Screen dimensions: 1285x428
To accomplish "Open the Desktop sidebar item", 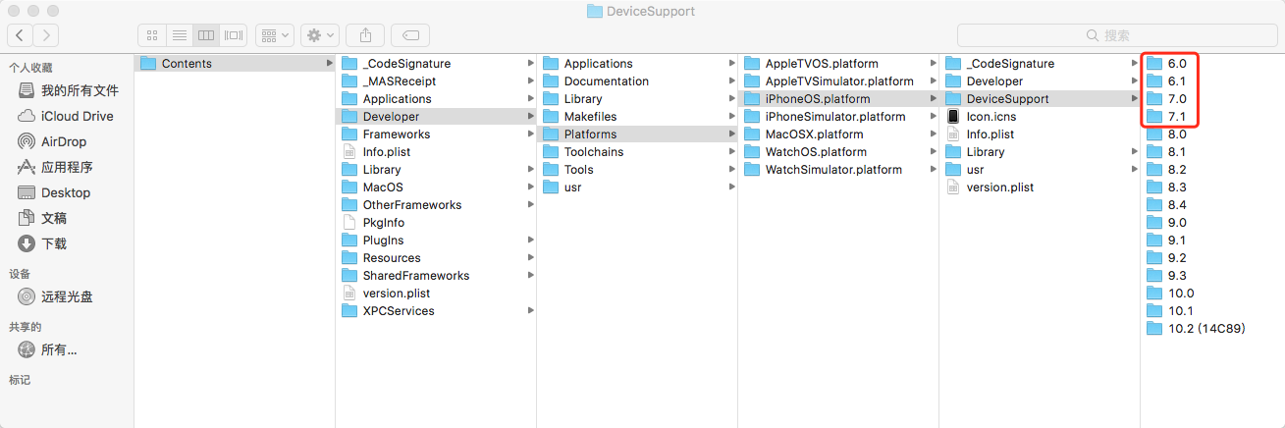I will pos(65,192).
